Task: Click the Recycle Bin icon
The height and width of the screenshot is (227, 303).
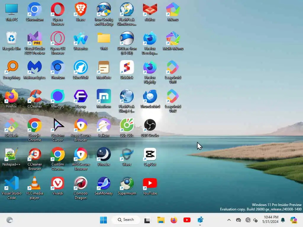Action: [x=12, y=41]
